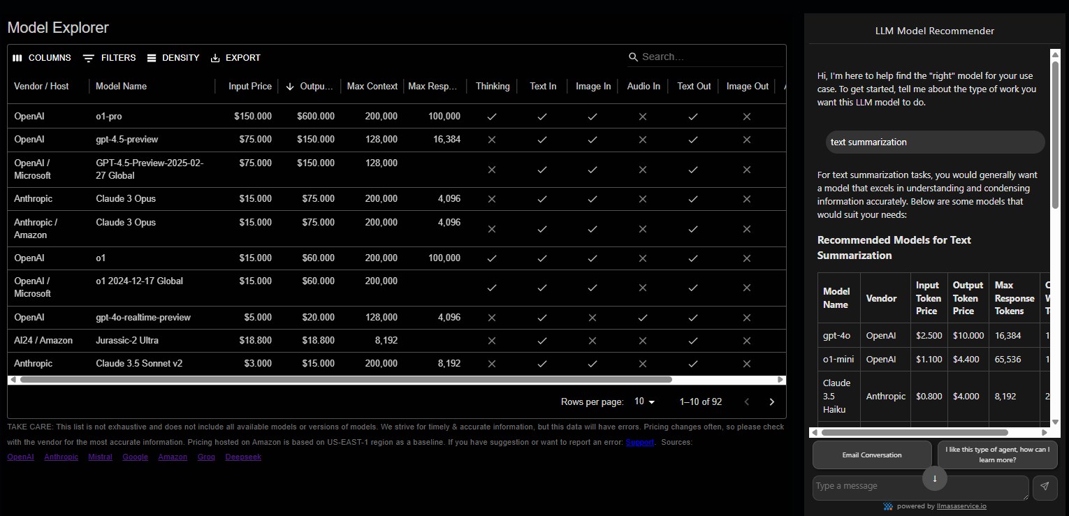Click Image Out X for Claude 3.5 Sonnet v2
Screen dimensions: 1069x516
point(747,364)
